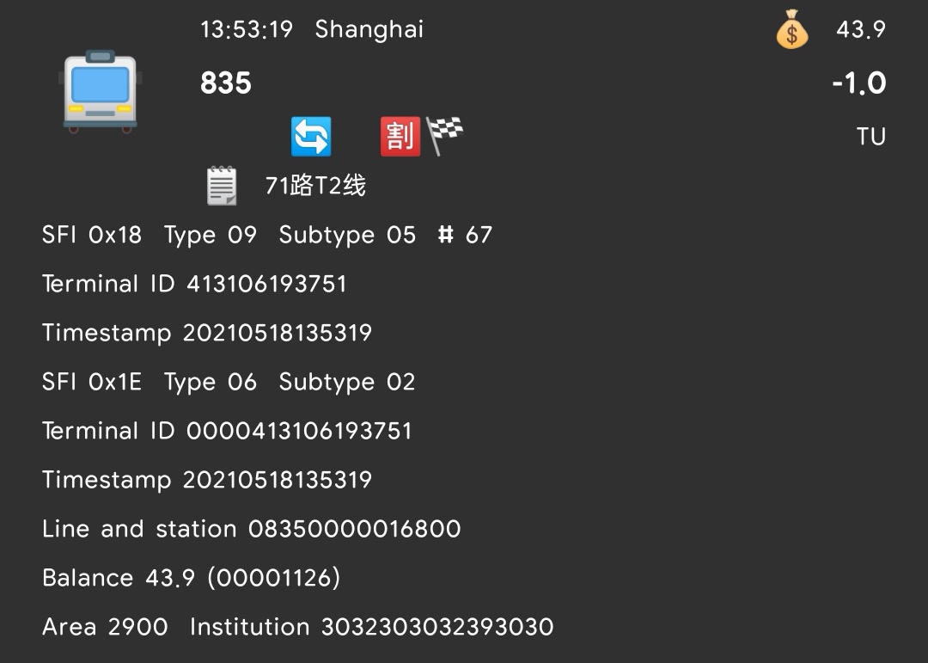
Task: Click the TU transaction label
Action: coord(870,137)
